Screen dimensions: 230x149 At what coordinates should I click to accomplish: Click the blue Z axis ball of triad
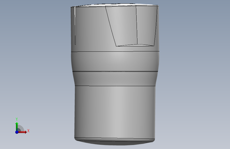click(x=17, y=132)
